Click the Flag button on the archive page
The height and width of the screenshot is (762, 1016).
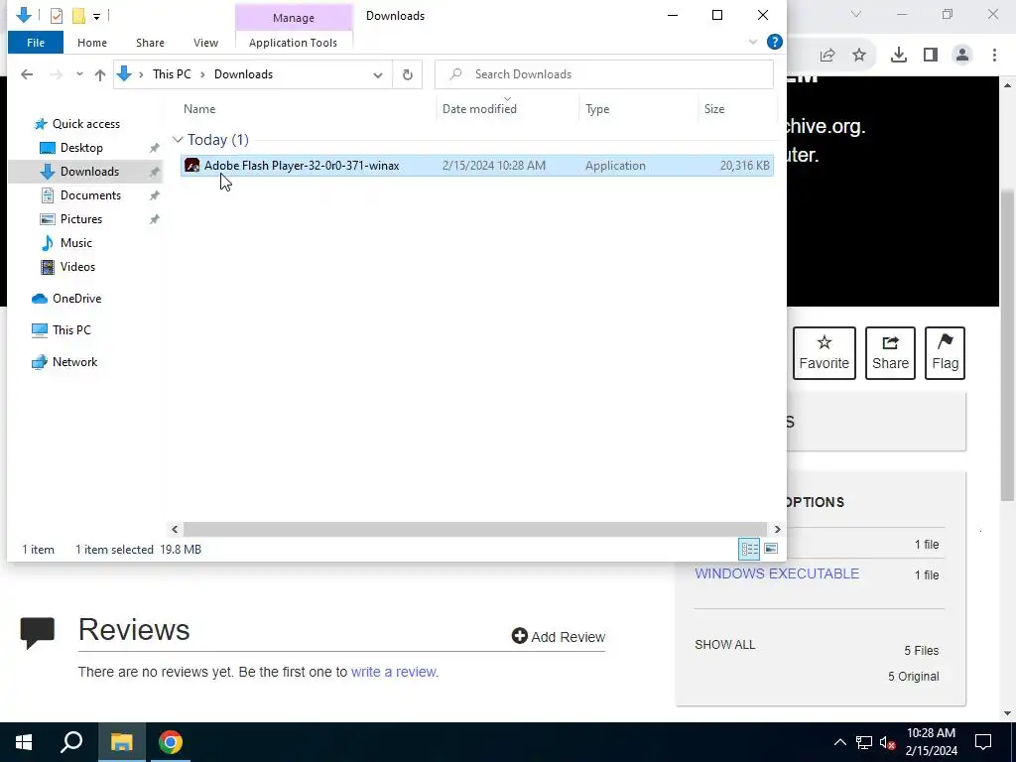(x=945, y=353)
